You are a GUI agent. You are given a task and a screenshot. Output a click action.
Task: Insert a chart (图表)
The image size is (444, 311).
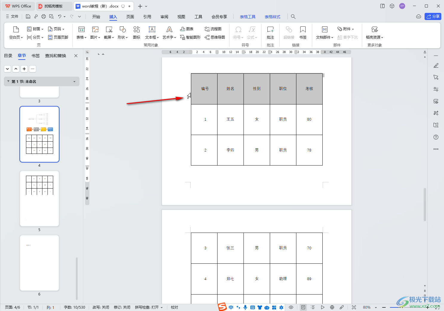pyautogui.click(x=187, y=29)
